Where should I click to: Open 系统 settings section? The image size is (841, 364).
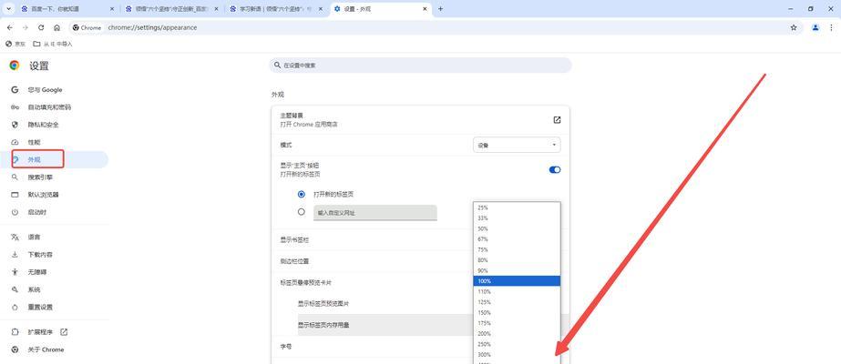click(x=54, y=289)
